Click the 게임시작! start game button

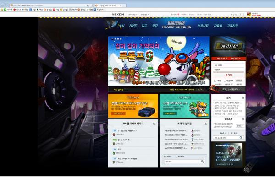229,46
